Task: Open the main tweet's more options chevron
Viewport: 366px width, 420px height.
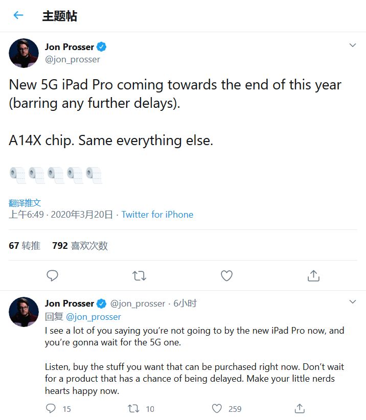Action: pyautogui.click(x=352, y=45)
